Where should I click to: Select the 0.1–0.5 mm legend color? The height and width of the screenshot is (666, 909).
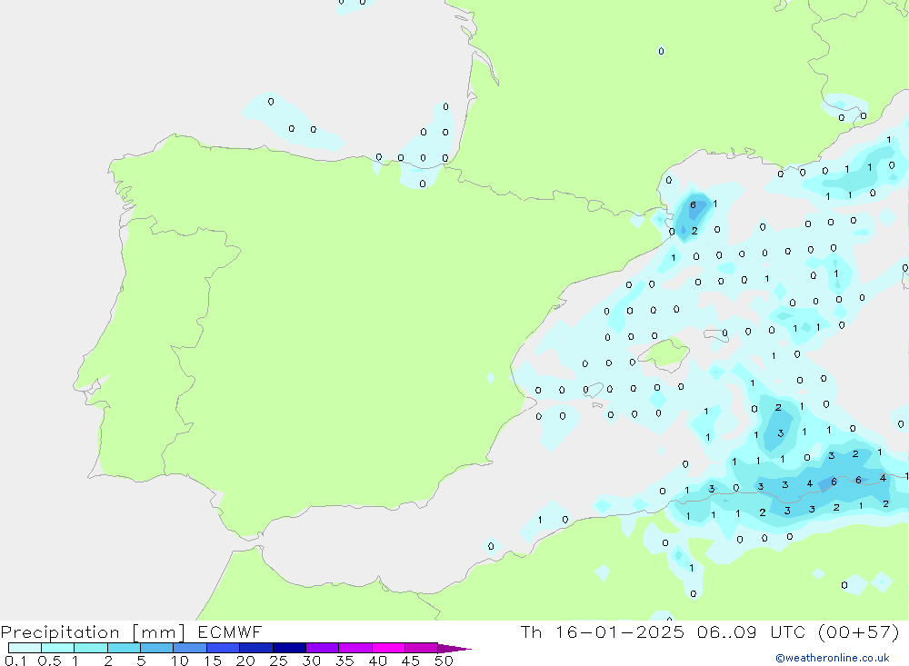(x=25, y=648)
